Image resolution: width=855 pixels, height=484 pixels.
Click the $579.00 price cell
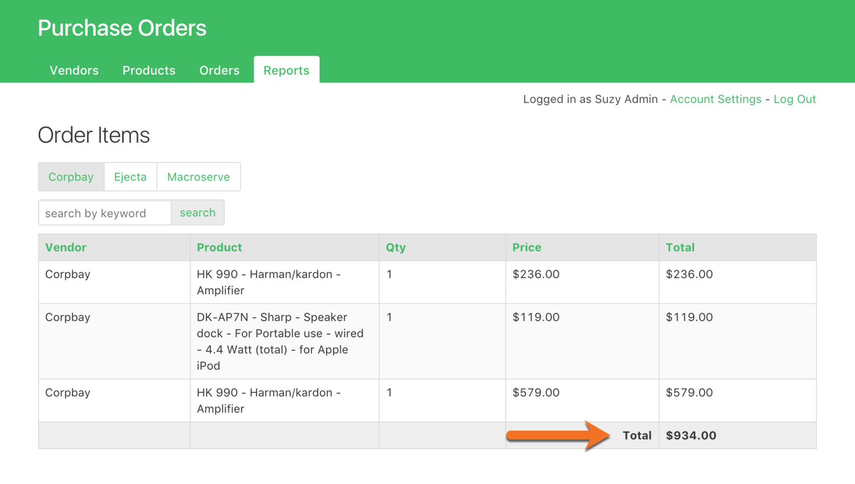click(536, 393)
